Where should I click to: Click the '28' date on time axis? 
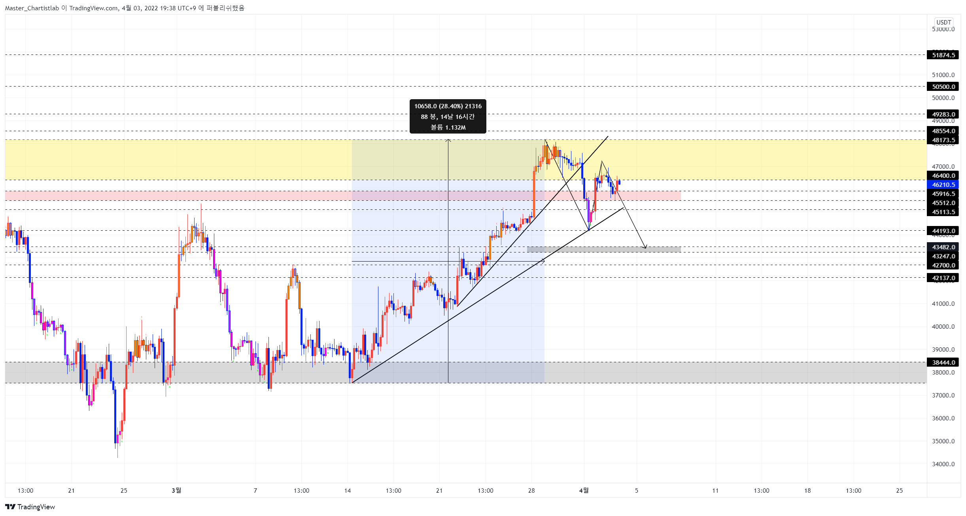(531, 490)
